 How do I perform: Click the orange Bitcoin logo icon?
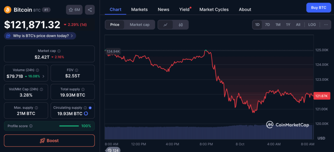click(x=8, y=10)
